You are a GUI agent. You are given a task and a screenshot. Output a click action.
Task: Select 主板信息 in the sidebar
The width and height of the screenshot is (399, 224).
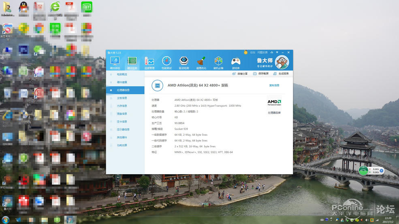click(125, 98)
